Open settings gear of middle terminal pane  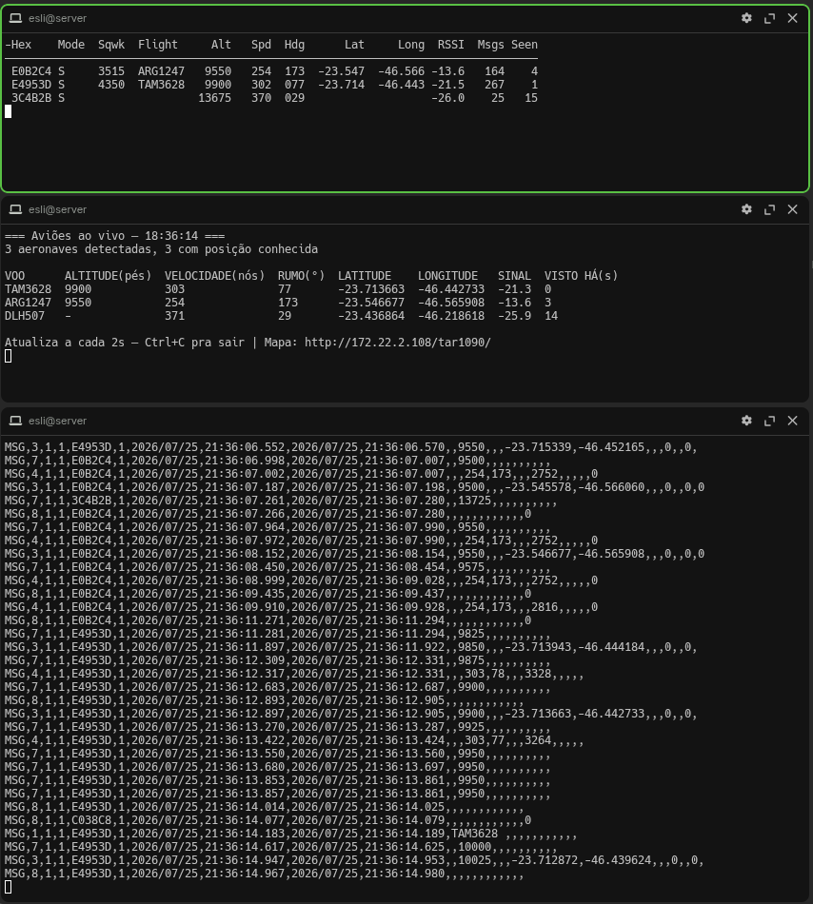(x=746, y=209)
